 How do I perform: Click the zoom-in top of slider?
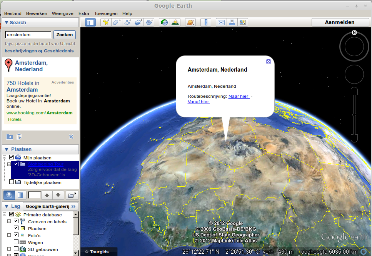click(x=354, y=91)
